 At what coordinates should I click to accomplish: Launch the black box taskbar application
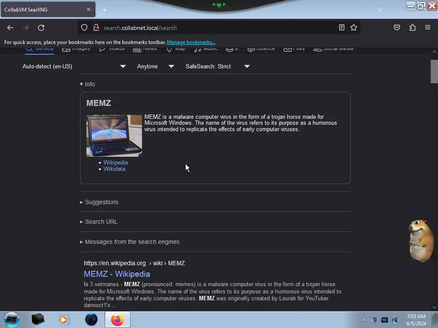[x=38, y=319]
